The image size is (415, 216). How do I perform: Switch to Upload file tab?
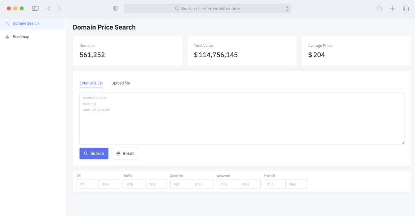121,83
